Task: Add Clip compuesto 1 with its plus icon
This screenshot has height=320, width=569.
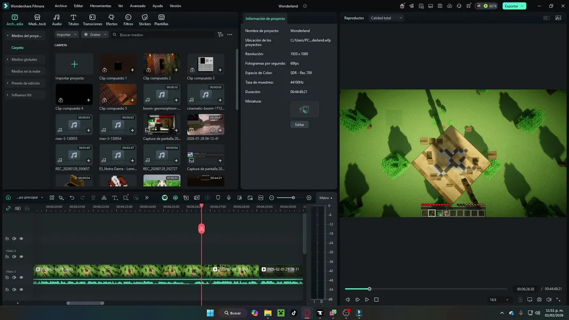Action: click(x=132, y=70)
